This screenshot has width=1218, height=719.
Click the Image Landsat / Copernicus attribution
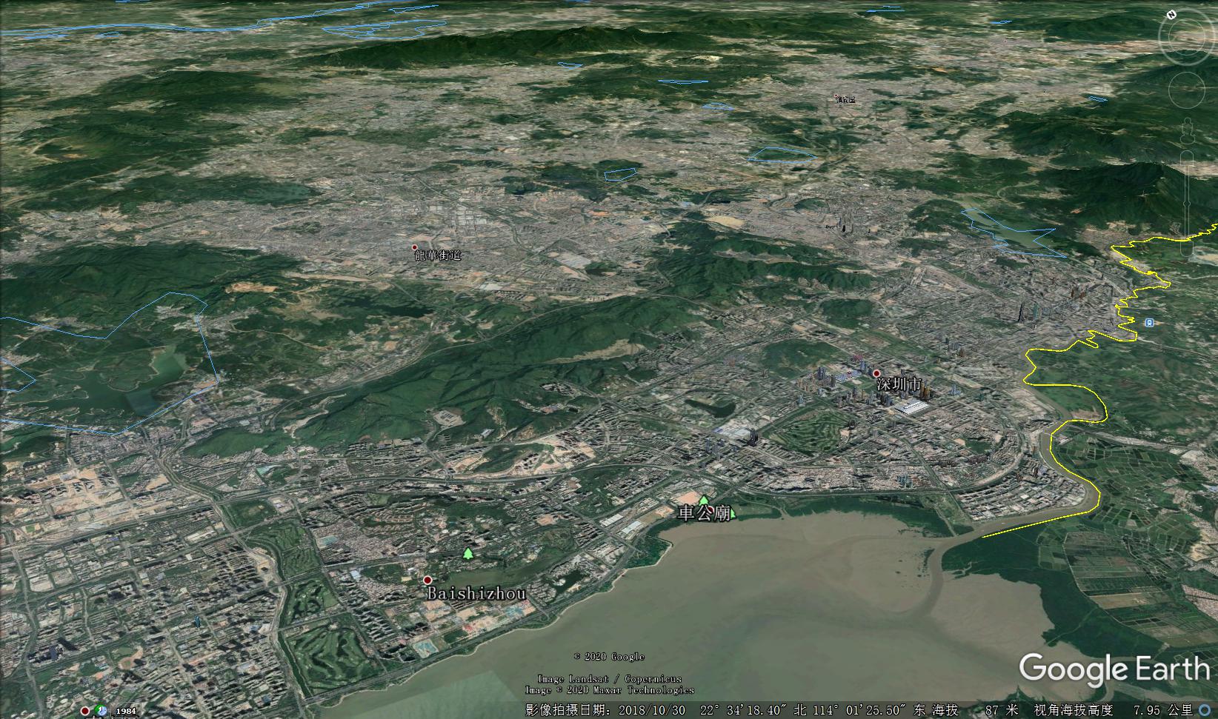(609, 679)
